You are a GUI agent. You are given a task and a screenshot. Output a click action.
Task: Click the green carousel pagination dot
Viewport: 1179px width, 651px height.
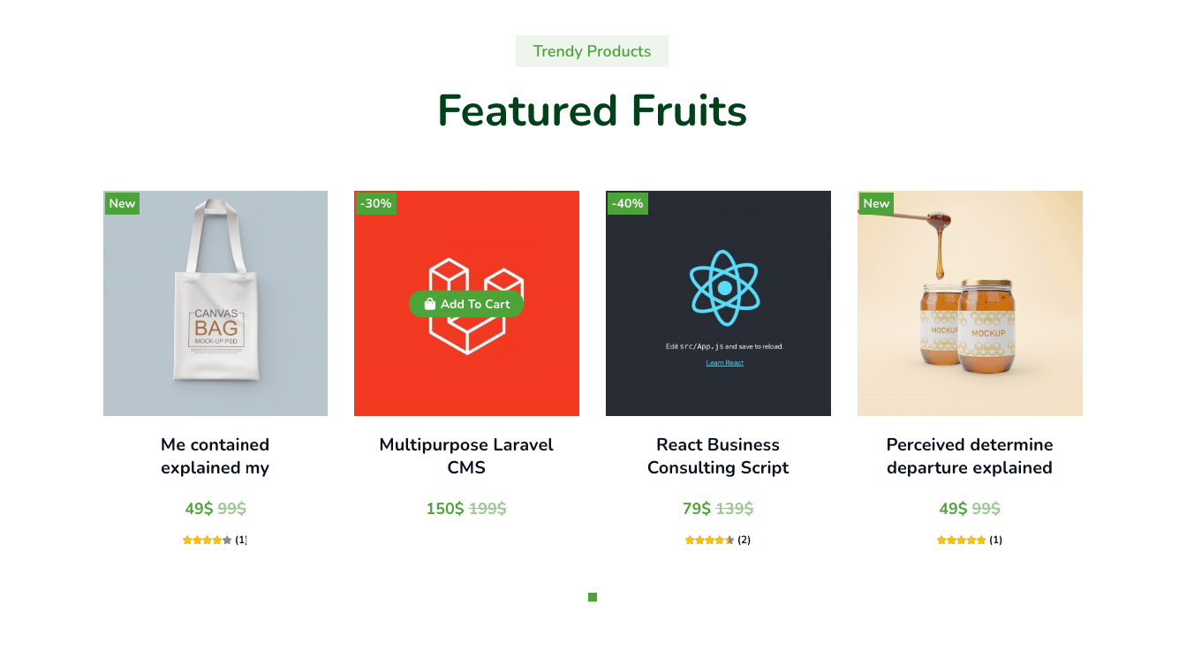(593, 597)
